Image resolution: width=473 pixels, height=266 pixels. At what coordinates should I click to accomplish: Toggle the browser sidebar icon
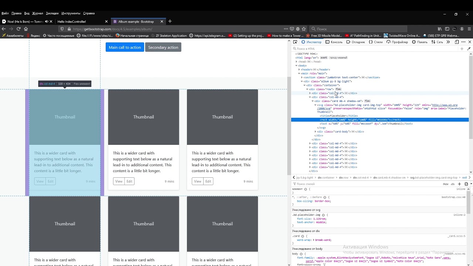[x=447, y=29]
